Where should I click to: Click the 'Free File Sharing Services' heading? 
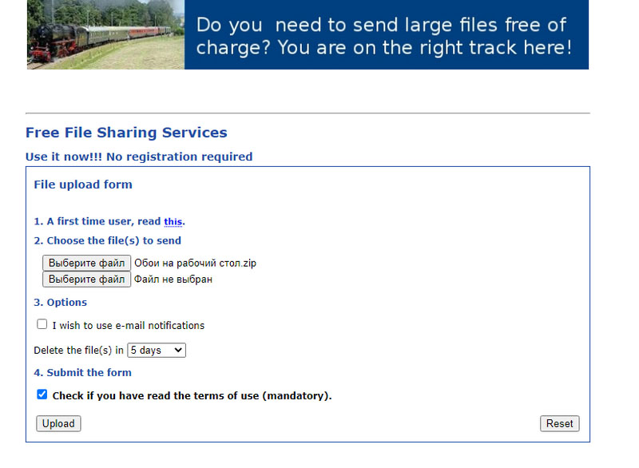pos(126,133)
